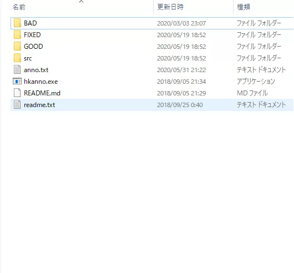Image resolution: width=294 pixels, height=273 pixels.
Task: Click empty area below file list to deselect
Action: [x=147, y=188]
